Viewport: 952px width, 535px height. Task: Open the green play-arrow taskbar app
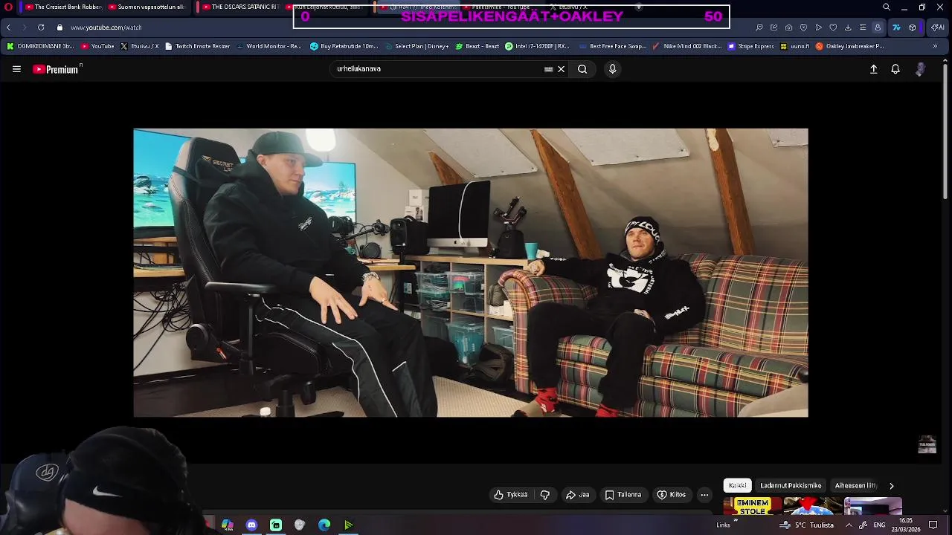click(x=348, y=525)
